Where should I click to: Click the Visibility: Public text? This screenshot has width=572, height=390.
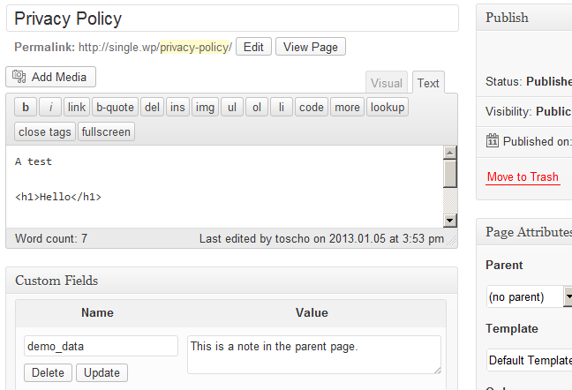click(x=528, y=111)
